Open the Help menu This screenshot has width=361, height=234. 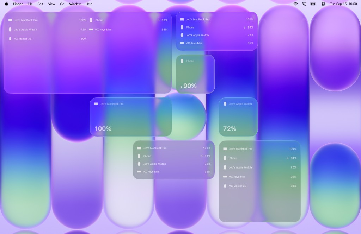pos(89,4)
